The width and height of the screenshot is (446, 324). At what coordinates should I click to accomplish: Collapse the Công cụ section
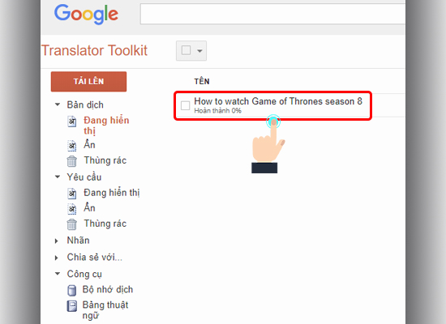click(x=58, y=274)
